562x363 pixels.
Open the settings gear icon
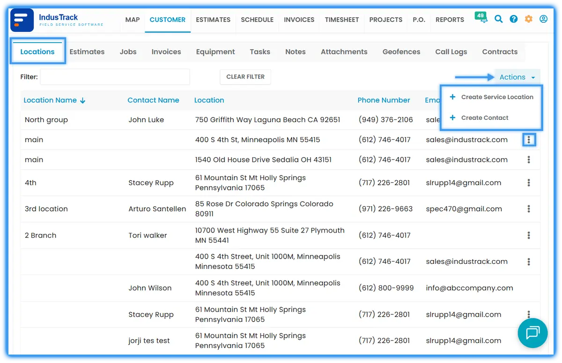(x=529, y=19)
